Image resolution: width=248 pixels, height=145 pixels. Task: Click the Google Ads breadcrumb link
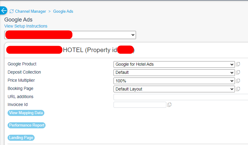(x=63, y=12)
